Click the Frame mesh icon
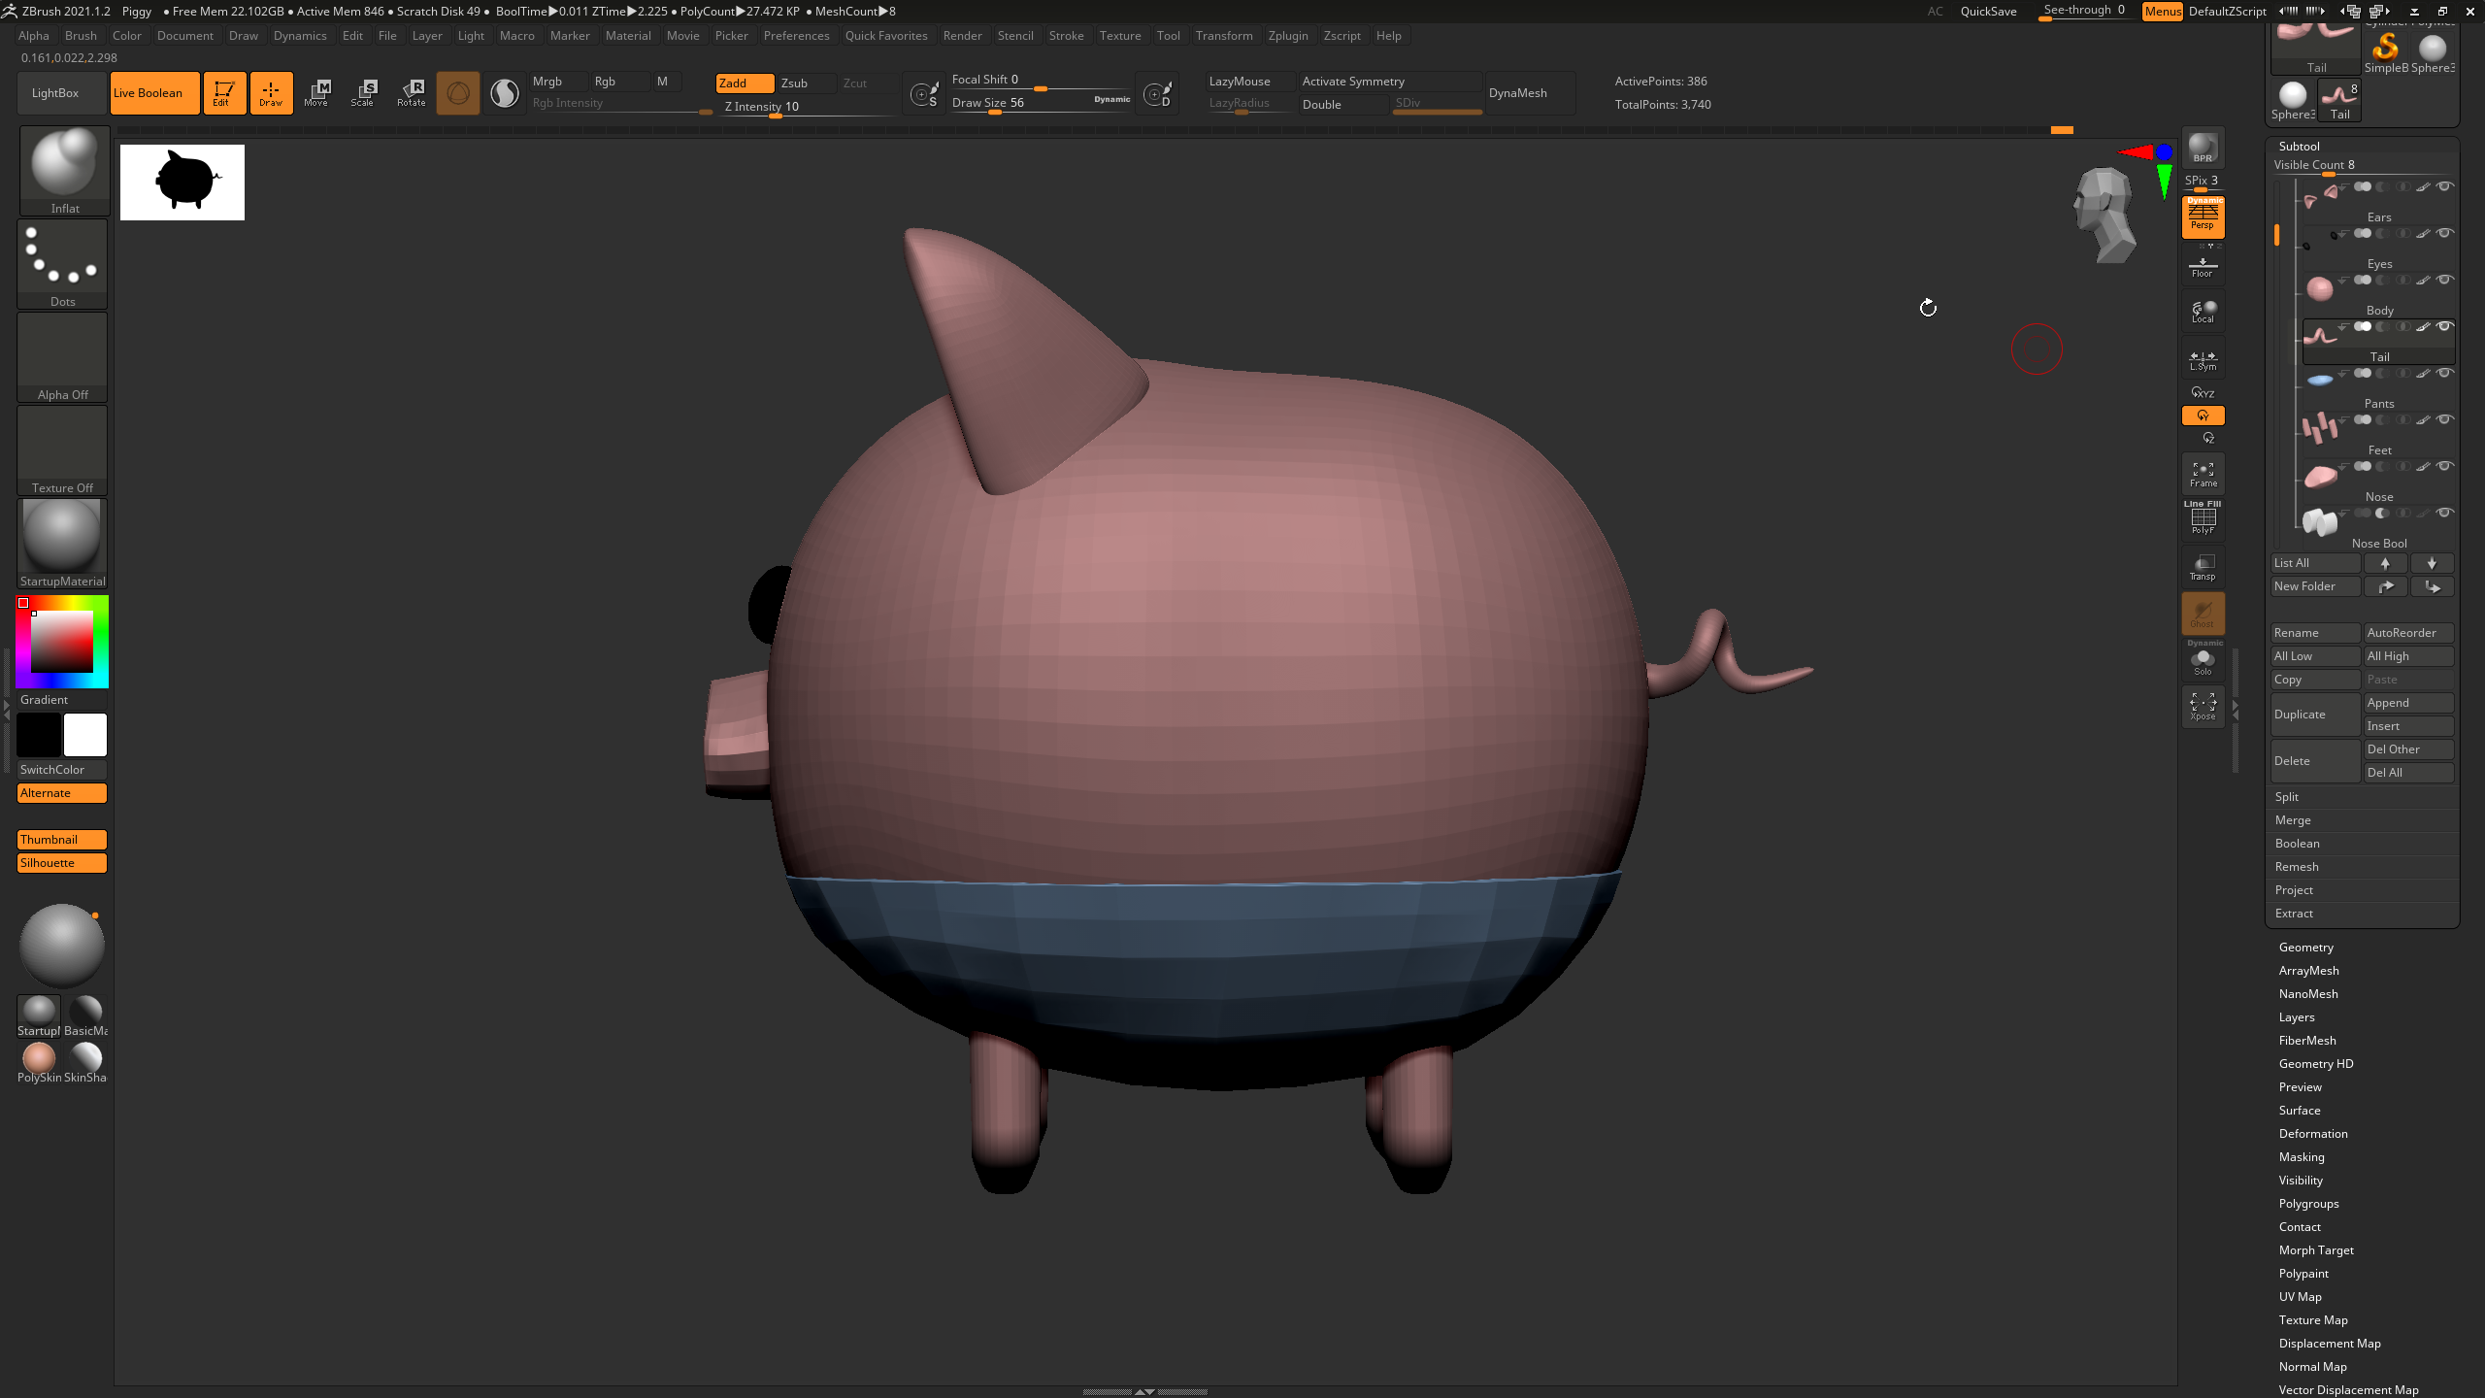 (x=2203, y=474)
